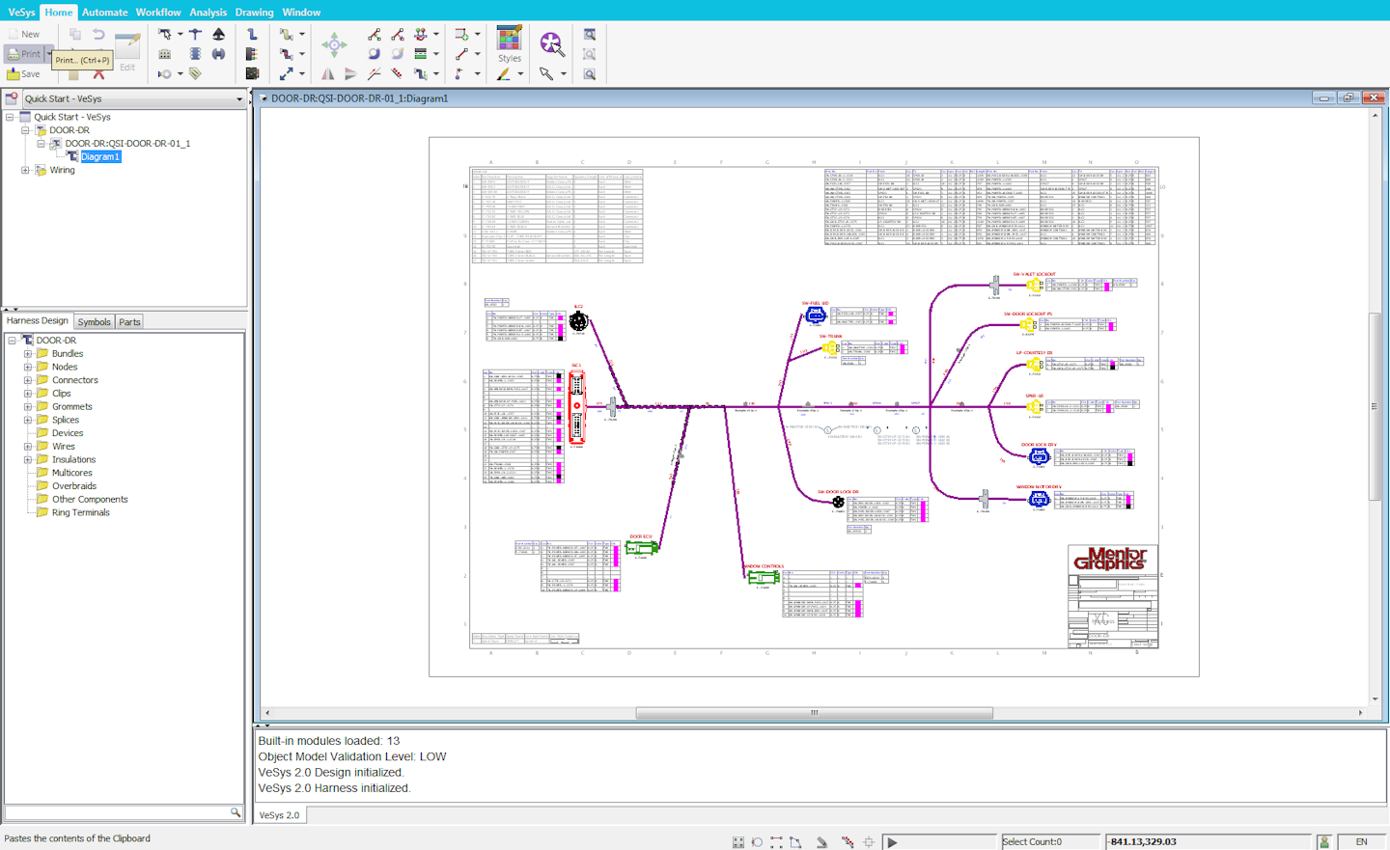Switch to the Automate ribbon tab
This screenshot has width=1390, height=850.
(104, 13)
